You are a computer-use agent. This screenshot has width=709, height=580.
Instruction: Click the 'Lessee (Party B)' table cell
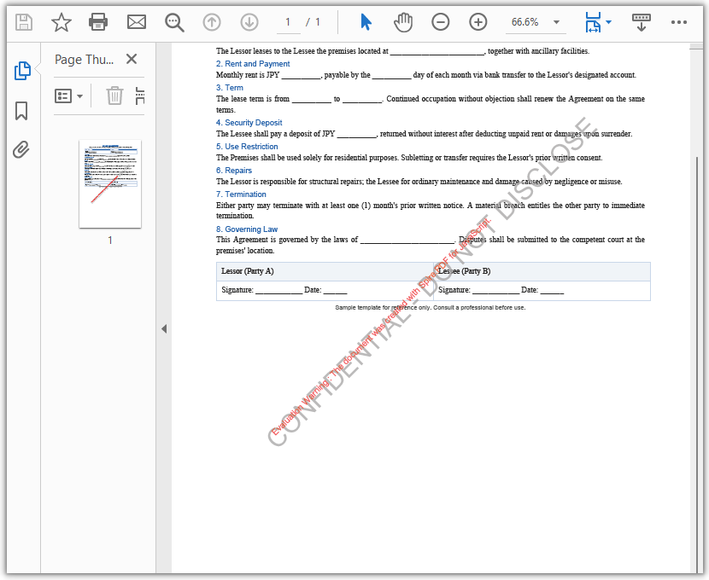click(542, 271)
